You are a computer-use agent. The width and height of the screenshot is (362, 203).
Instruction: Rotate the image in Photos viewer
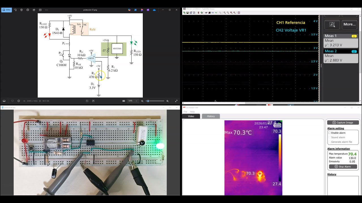pos(15,10)
